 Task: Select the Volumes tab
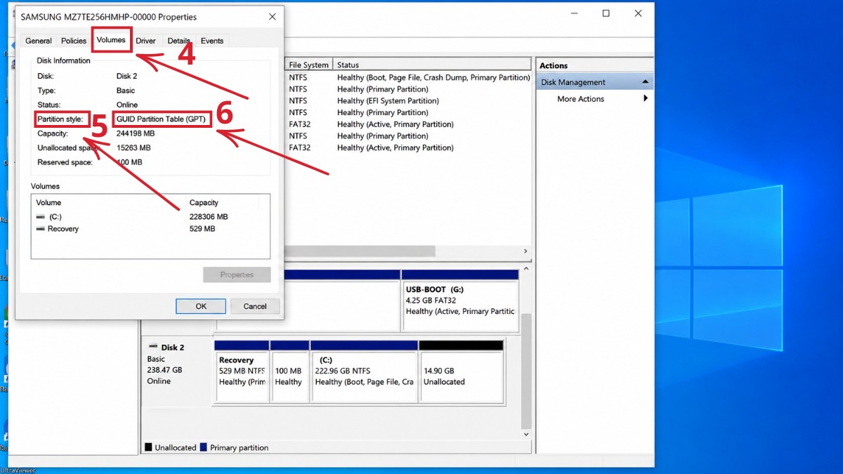pyautogui.click(x=111, y=40)
